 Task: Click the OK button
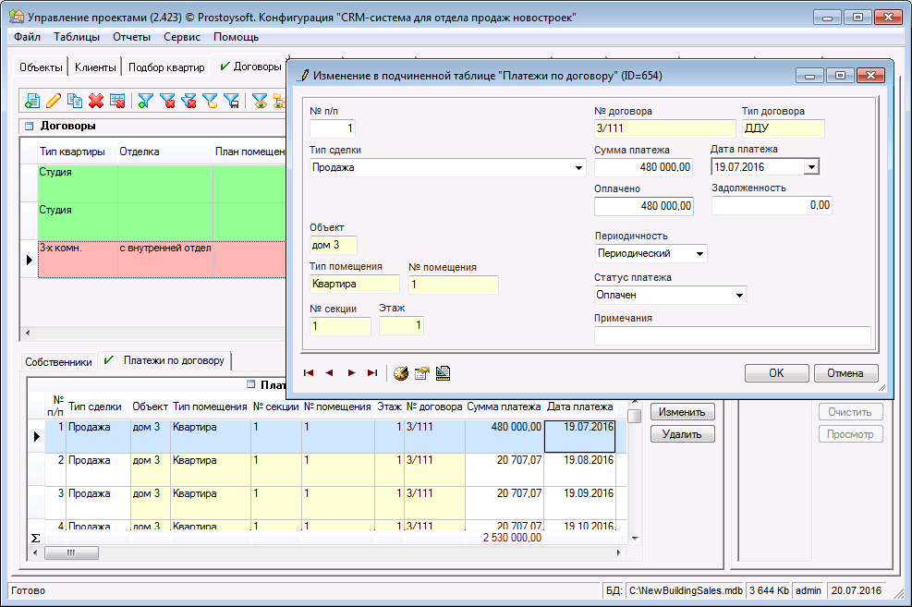[x=776, y=373]
